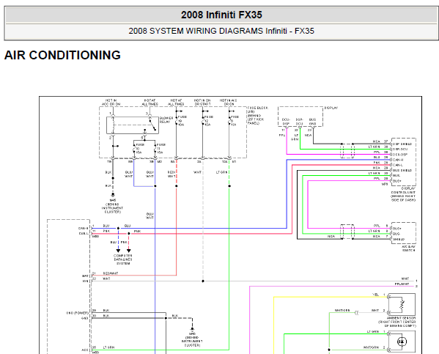439x354 pixels.
Task: Click the 'AMBIENT SENSOR' caption
Action: pyautogui.click(x=401, y=318)
